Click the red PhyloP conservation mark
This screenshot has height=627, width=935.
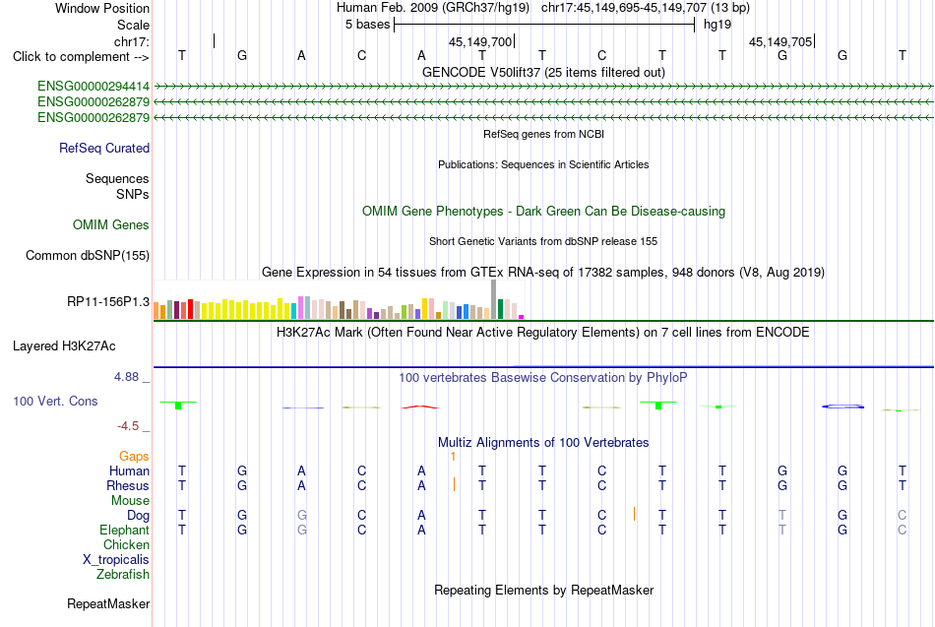click(420, 407)
